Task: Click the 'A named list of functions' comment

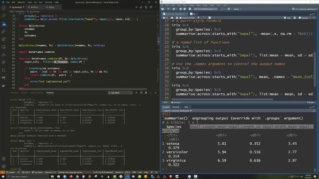Action: click(x=200, y=42)
